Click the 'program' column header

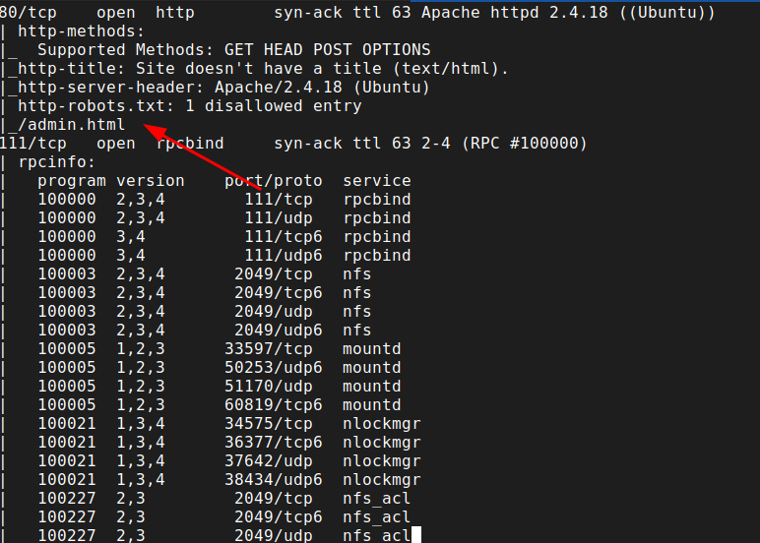72,181
